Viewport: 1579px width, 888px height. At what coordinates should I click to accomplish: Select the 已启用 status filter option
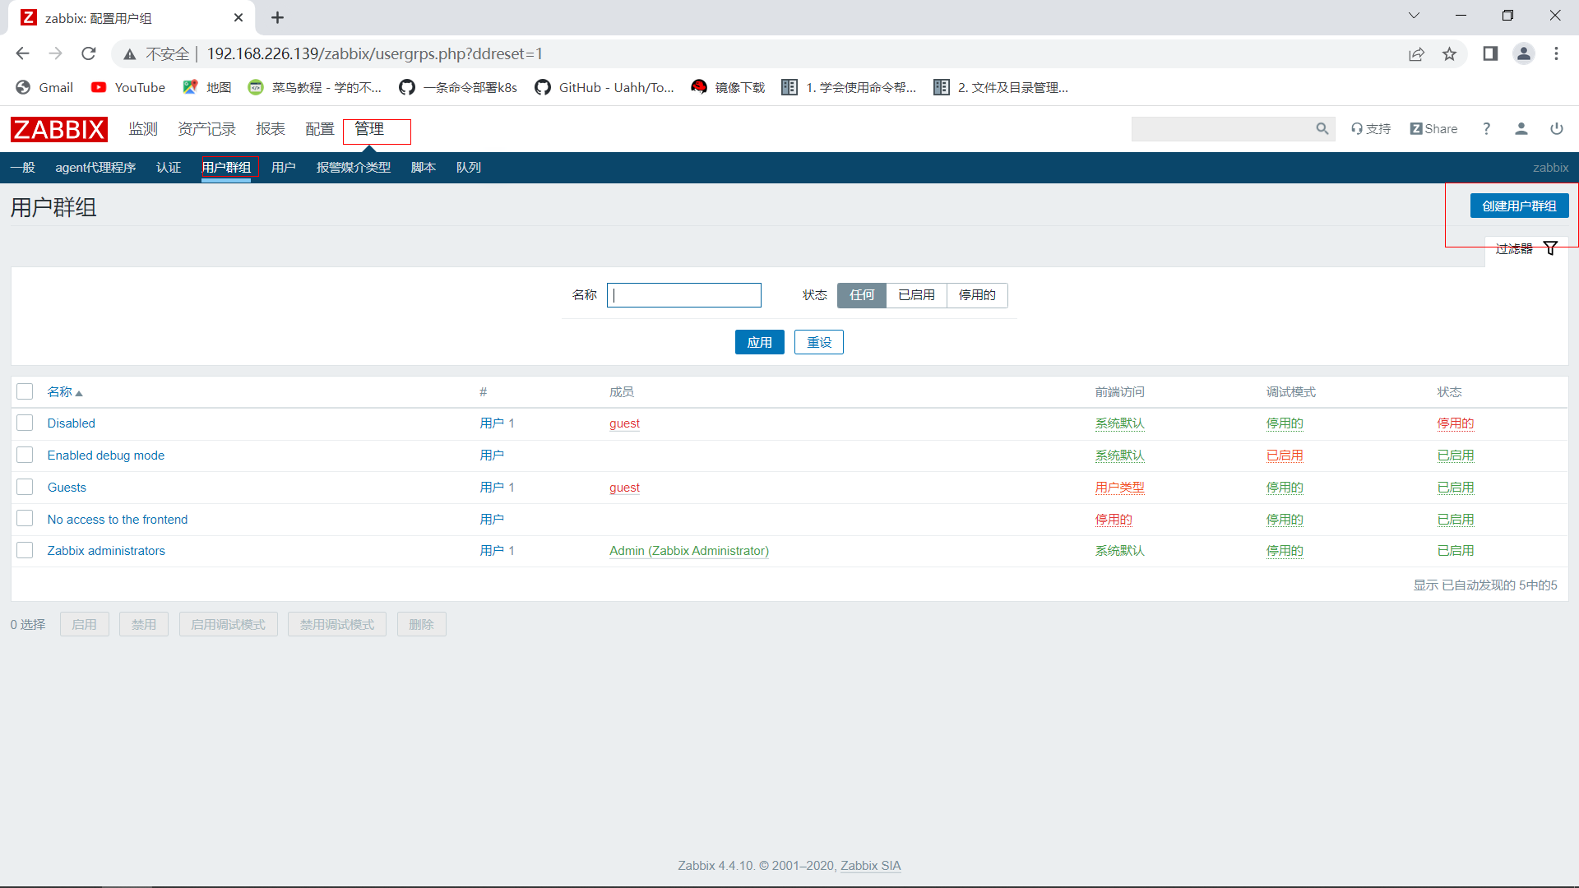pyautogui.click(x=916, y=295)
